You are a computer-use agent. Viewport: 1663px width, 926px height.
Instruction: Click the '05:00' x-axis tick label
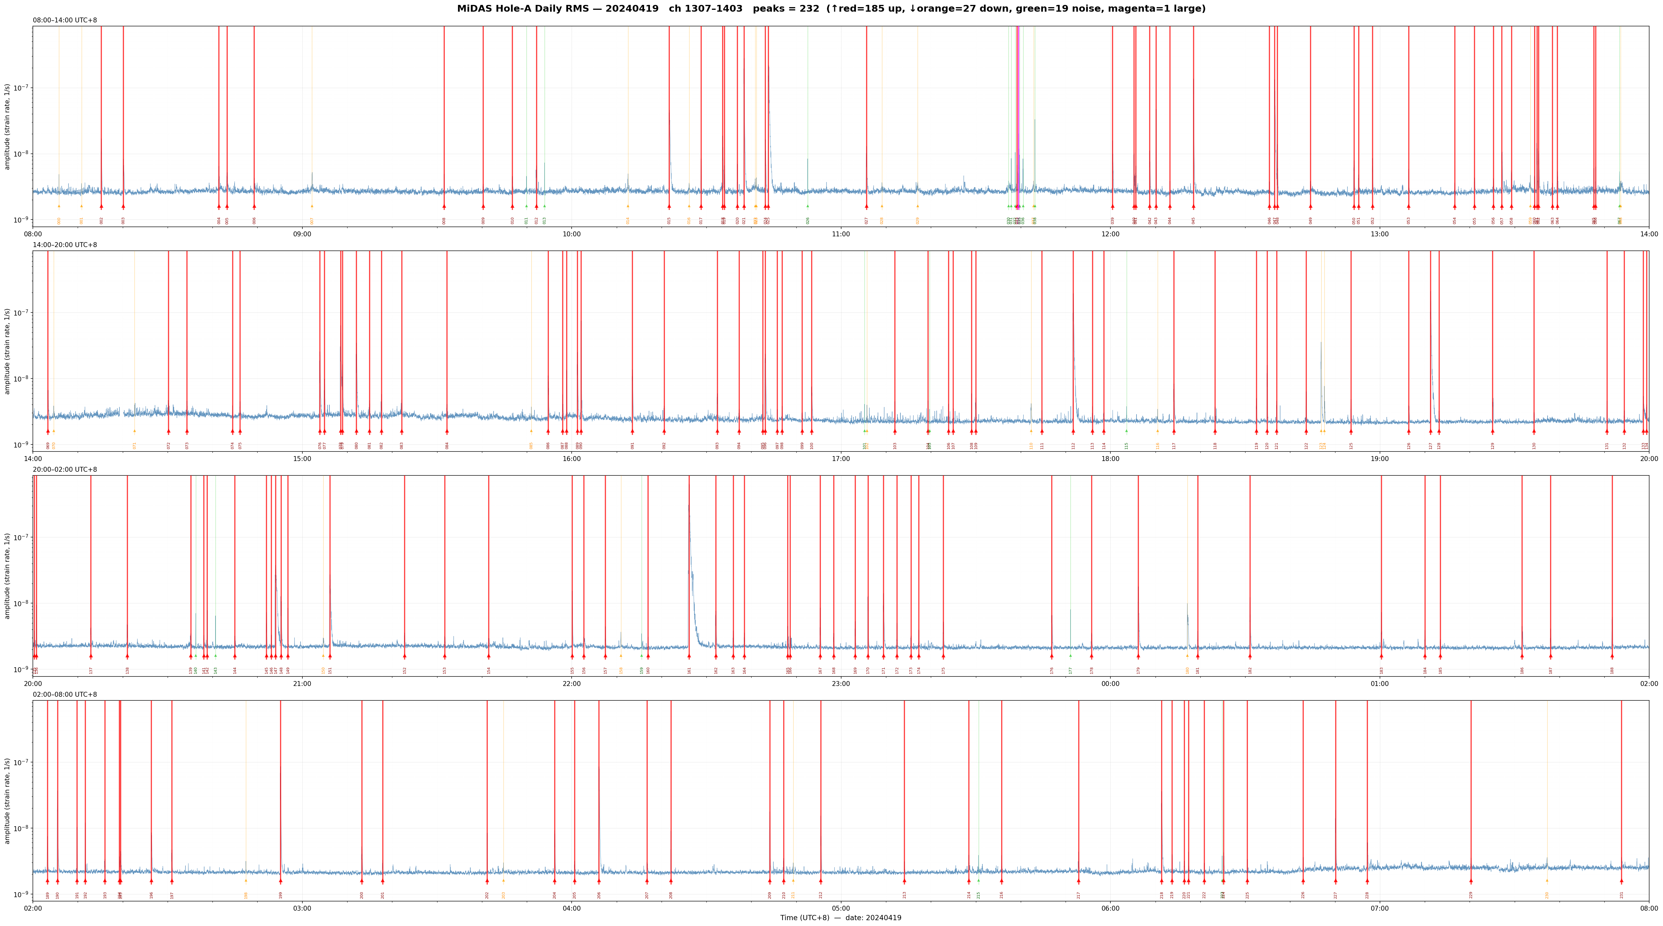coord(841,909)
